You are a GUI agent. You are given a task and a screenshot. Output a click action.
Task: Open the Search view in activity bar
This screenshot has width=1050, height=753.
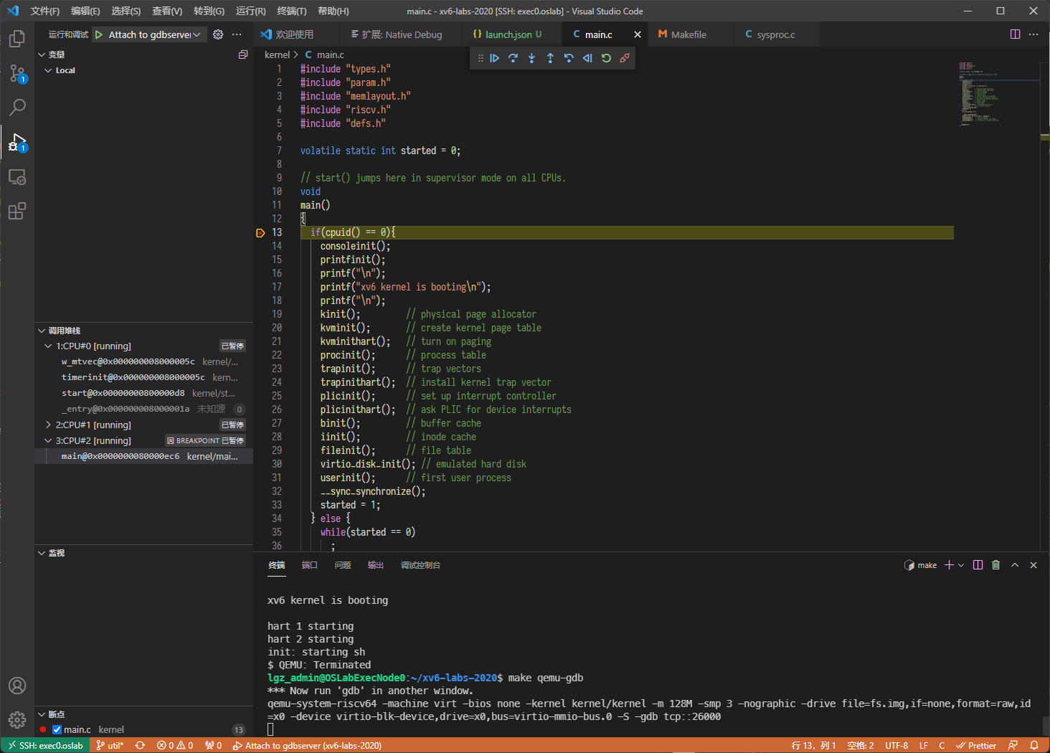point(17,108)
